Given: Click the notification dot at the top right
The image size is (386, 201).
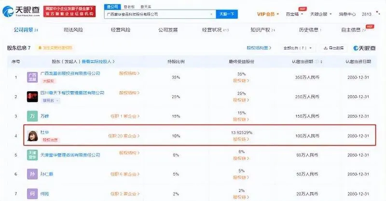Looking at the screenshot, I should (378, 13).
